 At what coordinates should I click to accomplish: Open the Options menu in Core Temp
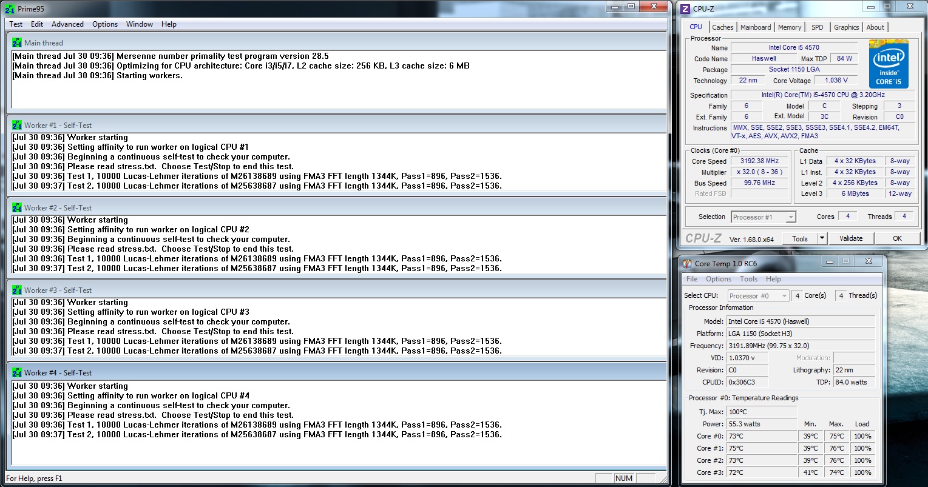coord(718,279)
